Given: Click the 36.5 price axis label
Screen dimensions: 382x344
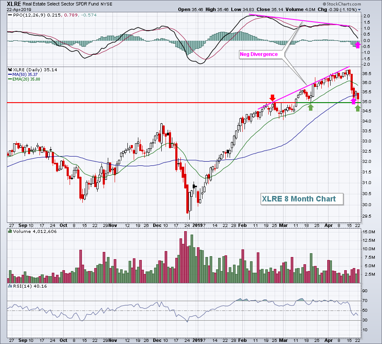Looking at the screenshot, I should coord(367,73).
